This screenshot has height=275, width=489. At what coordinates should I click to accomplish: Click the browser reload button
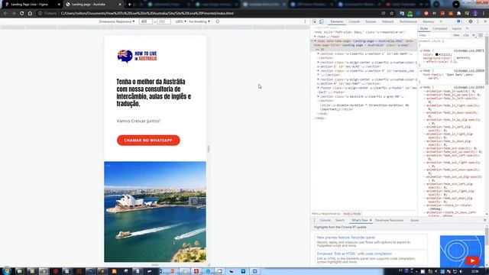[x=22, y=14]
